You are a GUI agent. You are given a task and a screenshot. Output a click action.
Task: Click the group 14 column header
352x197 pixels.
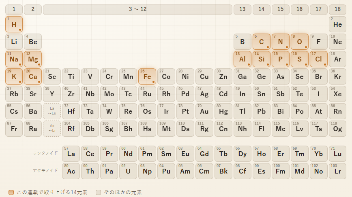coord(261,9)
